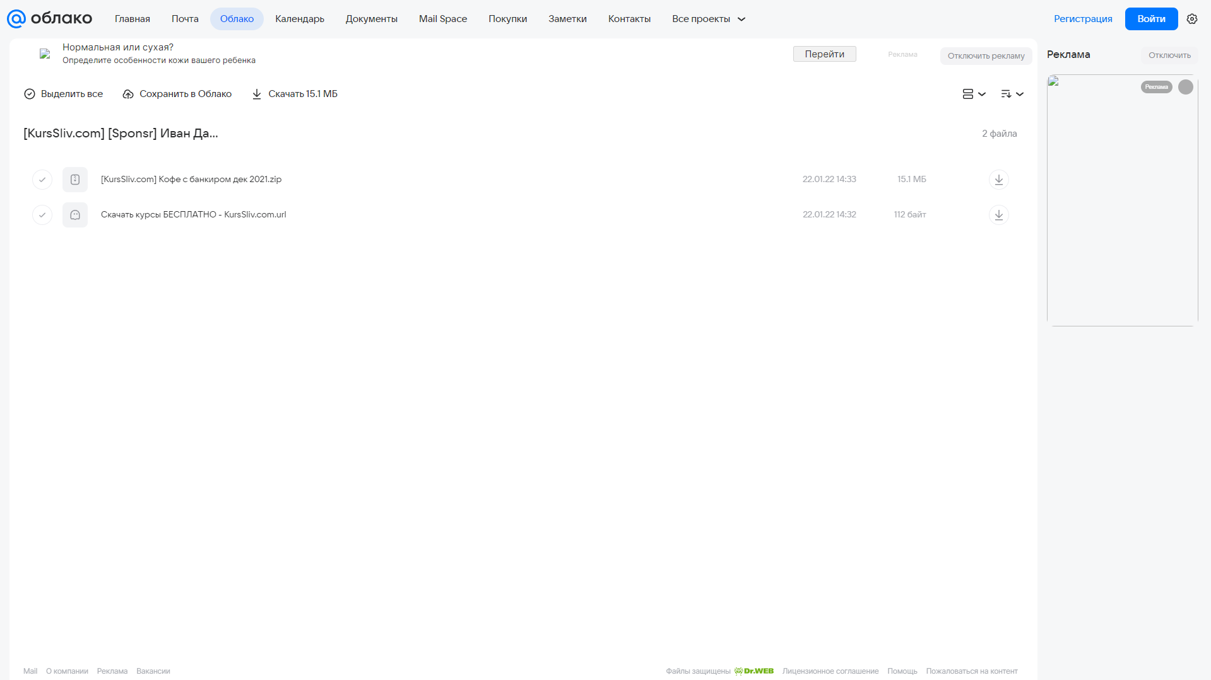Click the zip archive file type icon
This screenshot has width=1211, height=680.
coord(75,180)
